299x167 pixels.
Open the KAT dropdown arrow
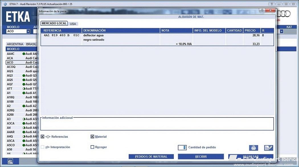[282, 31]
